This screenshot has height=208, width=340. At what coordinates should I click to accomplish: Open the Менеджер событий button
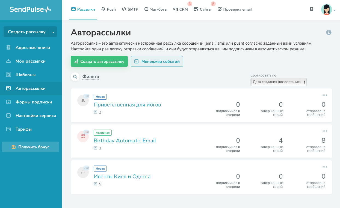[157, 62]
